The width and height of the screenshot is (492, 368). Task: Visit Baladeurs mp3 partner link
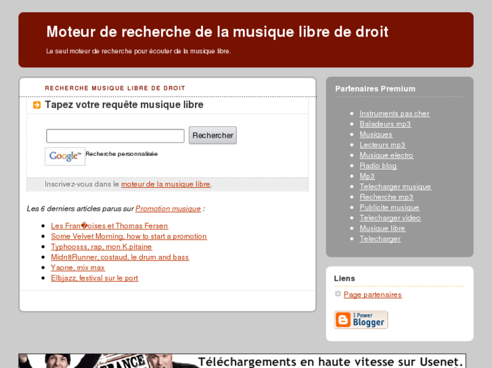385,124
